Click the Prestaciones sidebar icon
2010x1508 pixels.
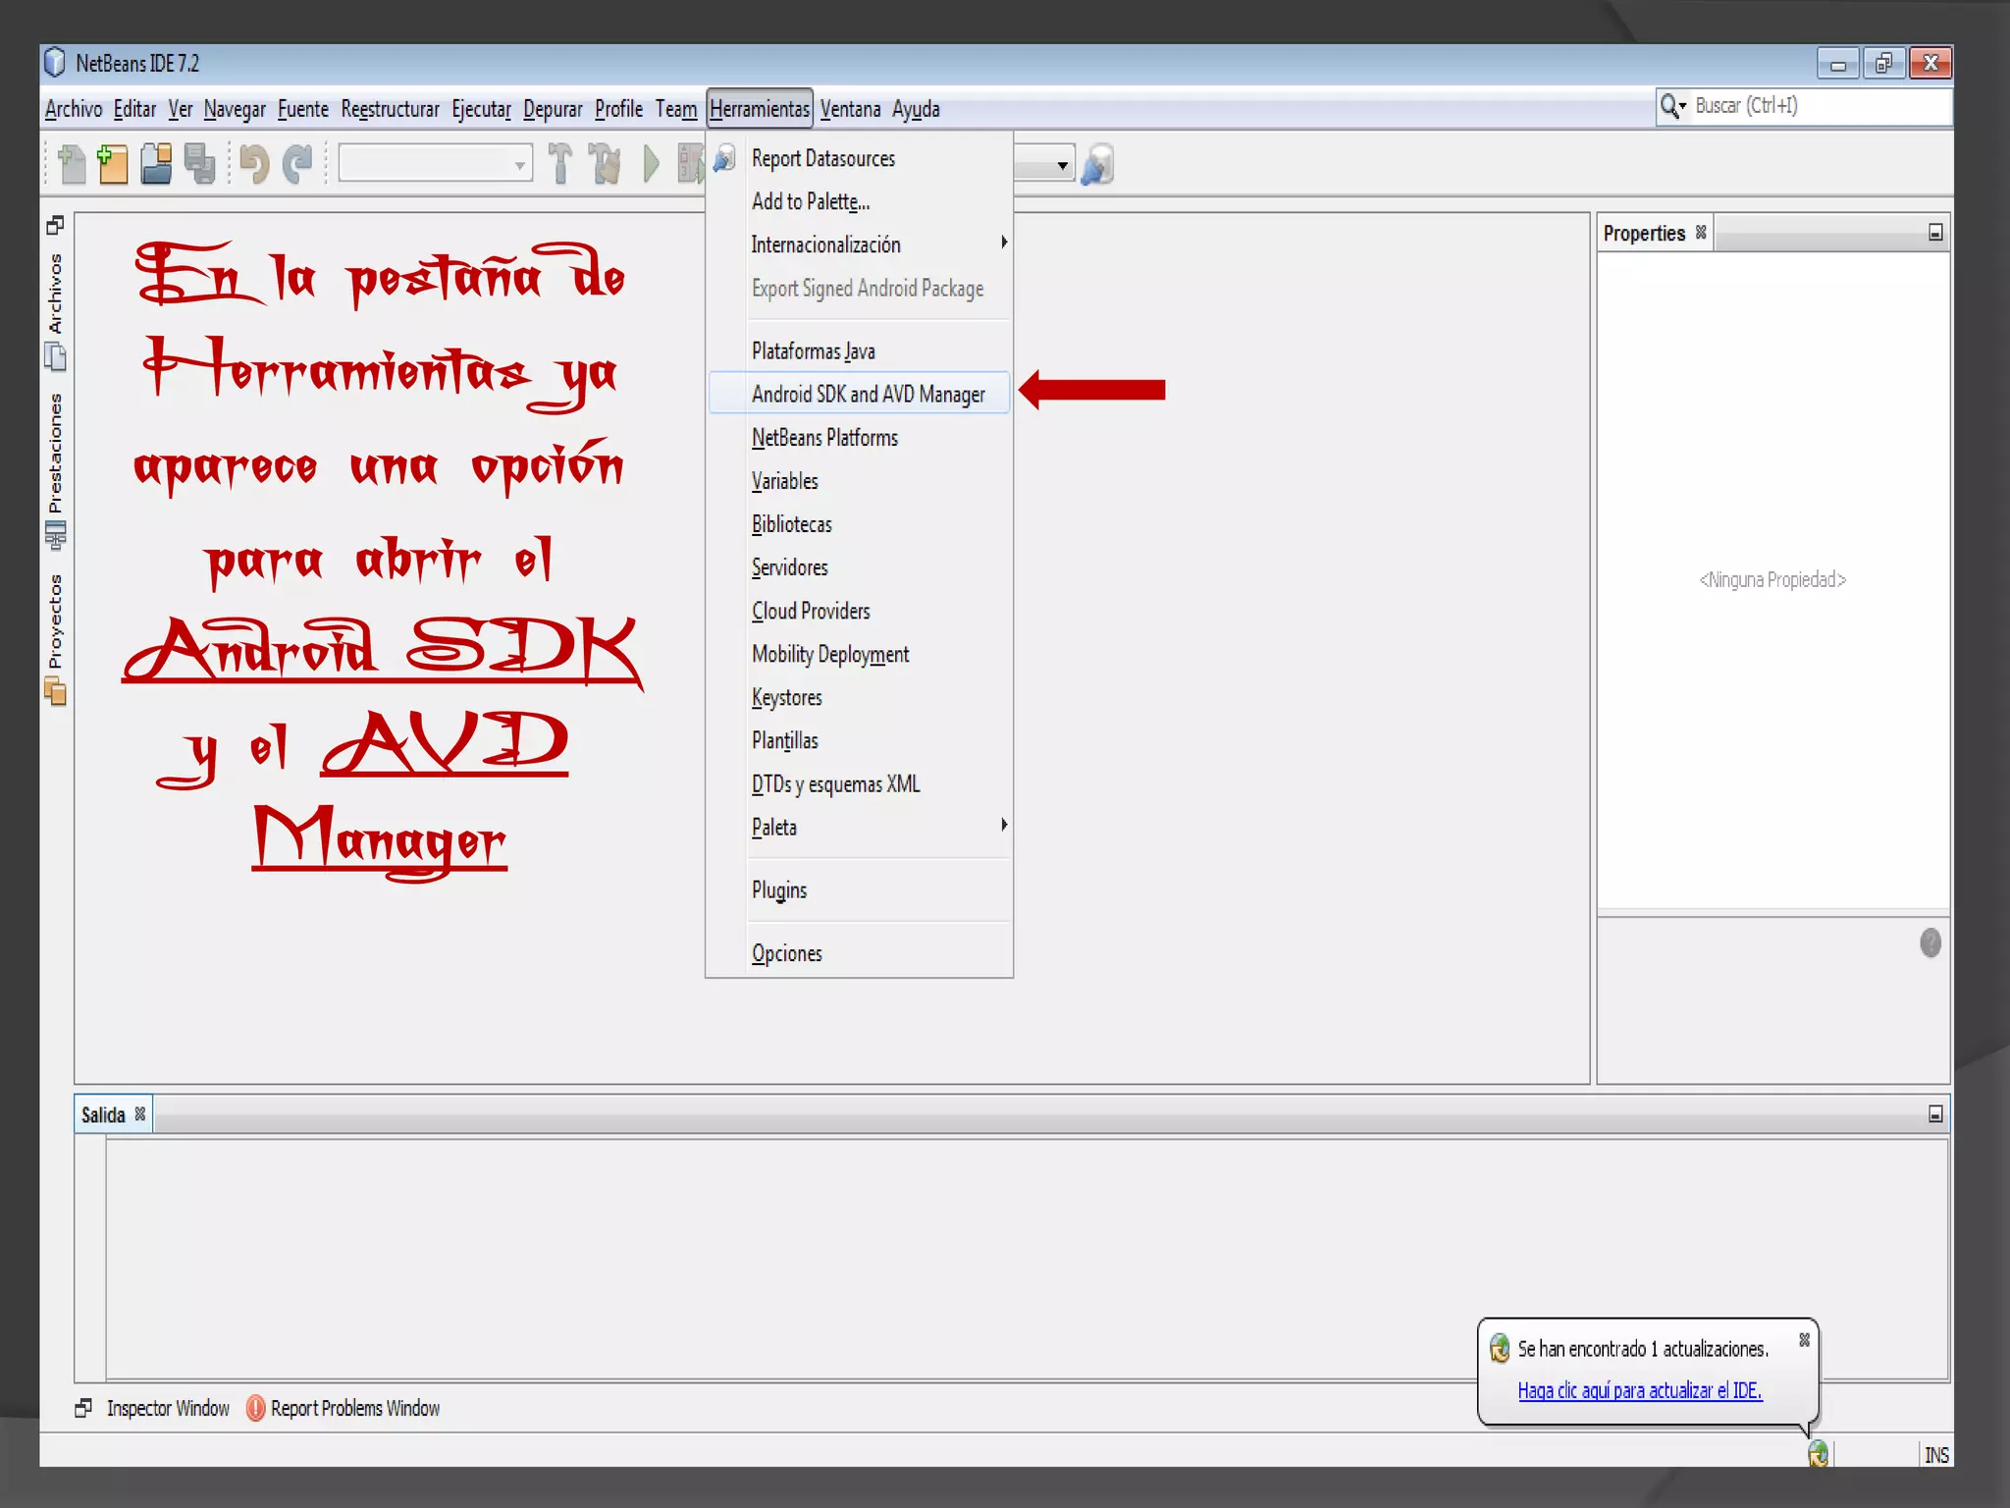pyautogui.click(x=55, y=535)
